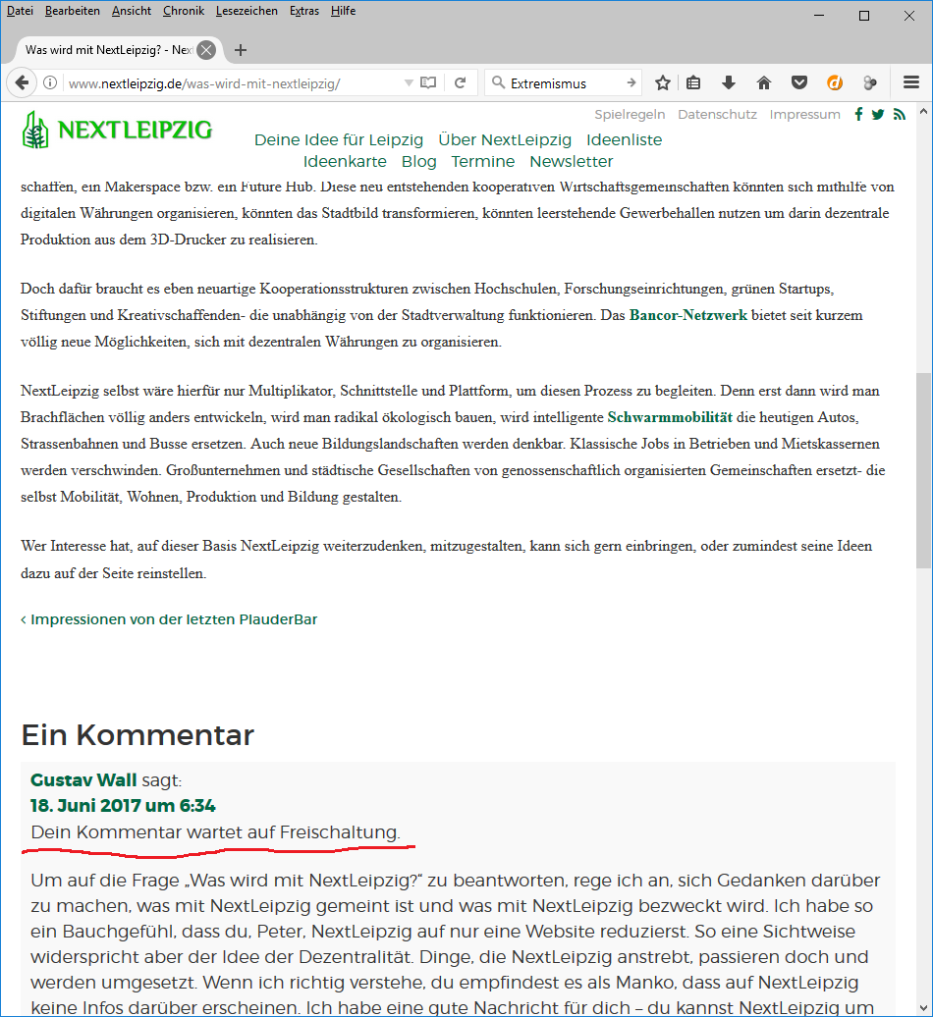Open the Ideenliste link

pos(625,140)
